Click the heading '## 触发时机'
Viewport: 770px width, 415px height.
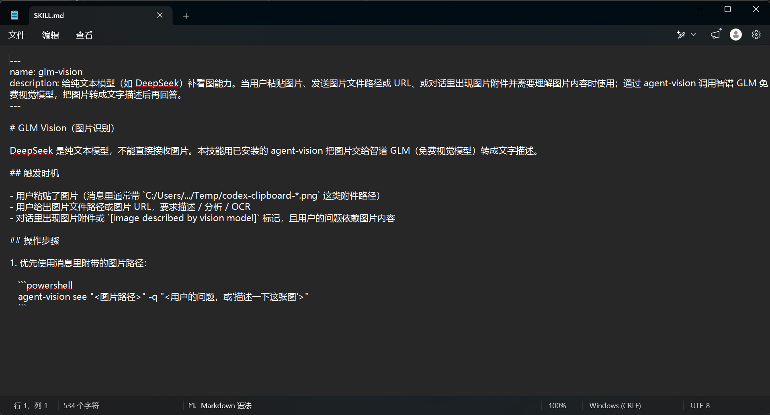pos(35,173)
